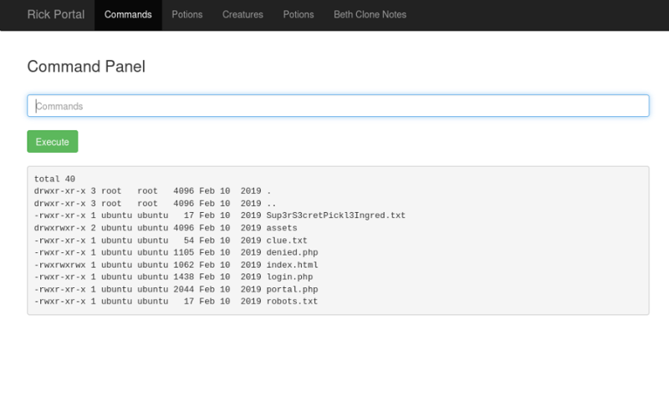Click the robots.txt filename in output

pos(292,301)
